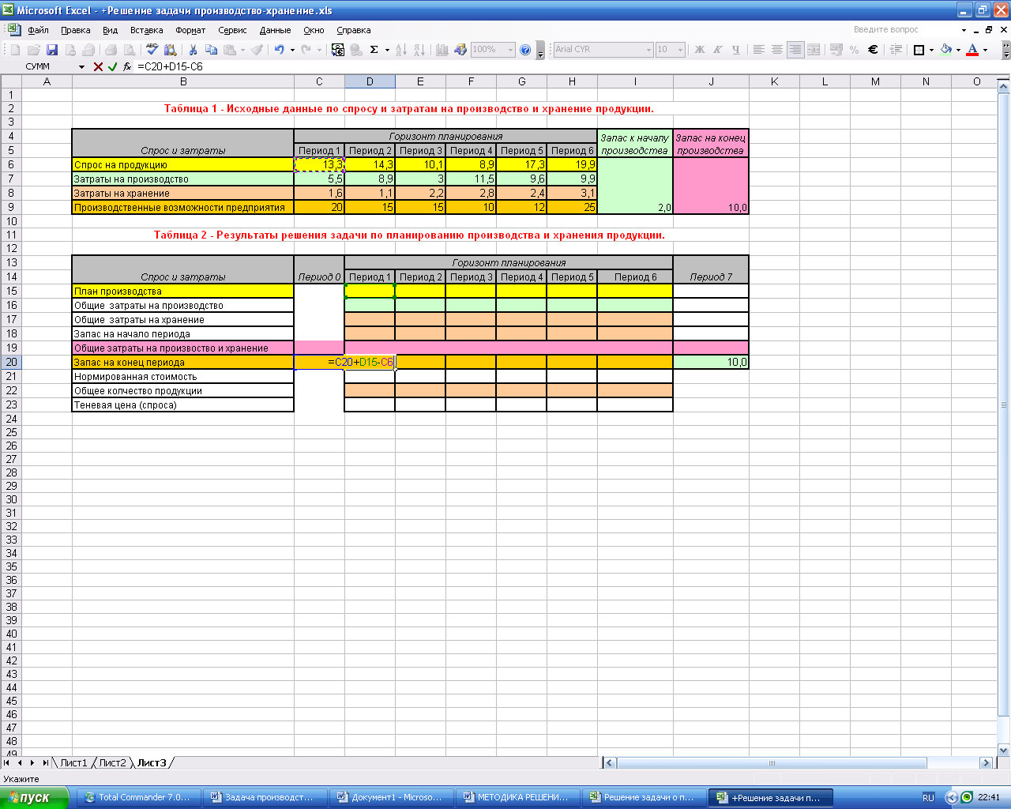
Task: Open the Zoom 100% dropdown
Action: click(x=511, y=50)
